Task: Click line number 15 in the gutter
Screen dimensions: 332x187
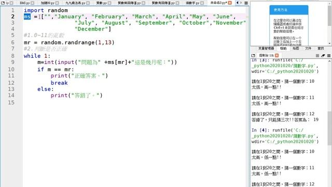Action: (x=11, y=102)
